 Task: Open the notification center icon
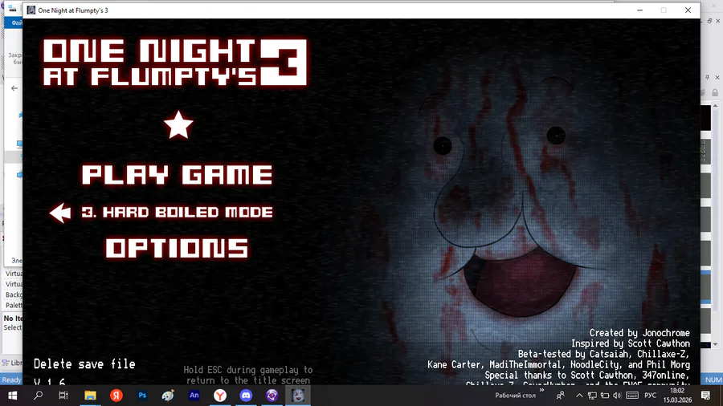tap(705, 396)
